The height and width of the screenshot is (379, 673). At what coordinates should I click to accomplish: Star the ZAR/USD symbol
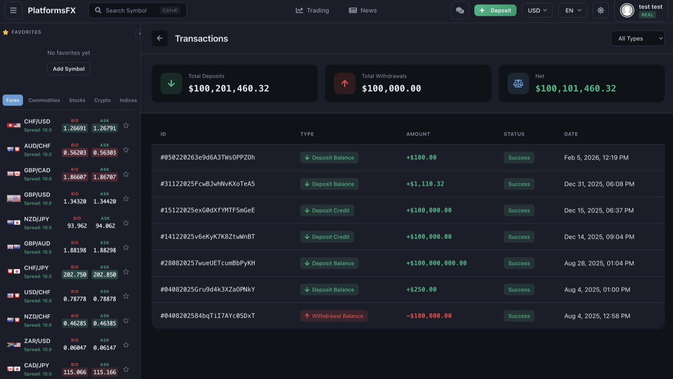click(126, 345)
